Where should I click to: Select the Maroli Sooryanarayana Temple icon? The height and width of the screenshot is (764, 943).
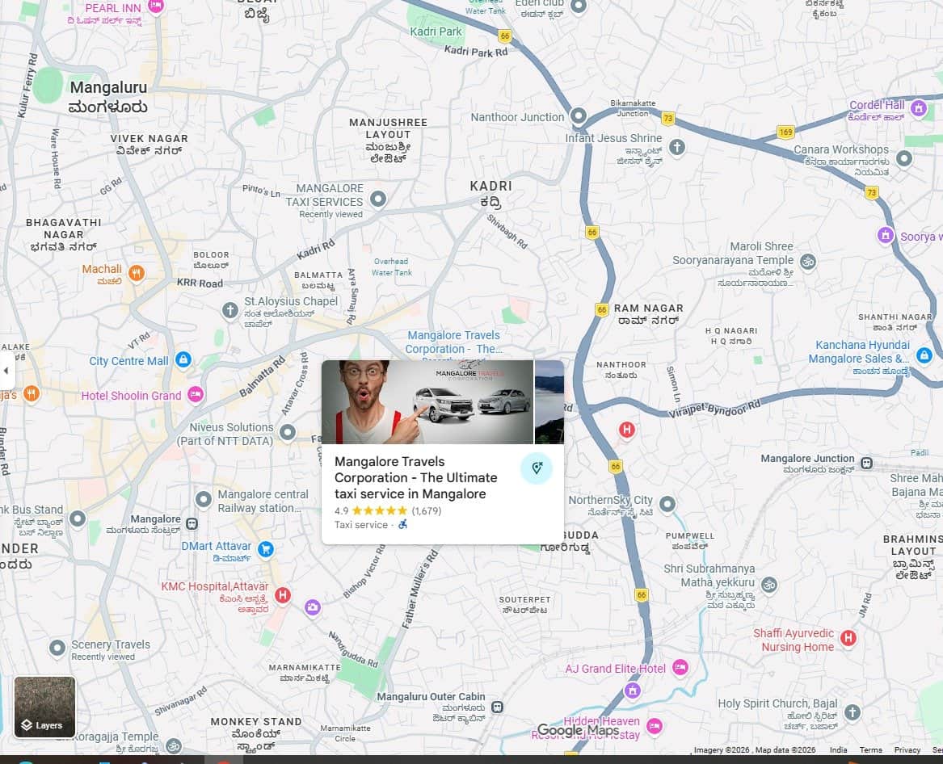click(808, 262)
